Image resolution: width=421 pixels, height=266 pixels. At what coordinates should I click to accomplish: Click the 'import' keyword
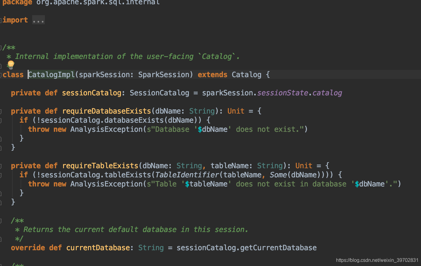15,20
